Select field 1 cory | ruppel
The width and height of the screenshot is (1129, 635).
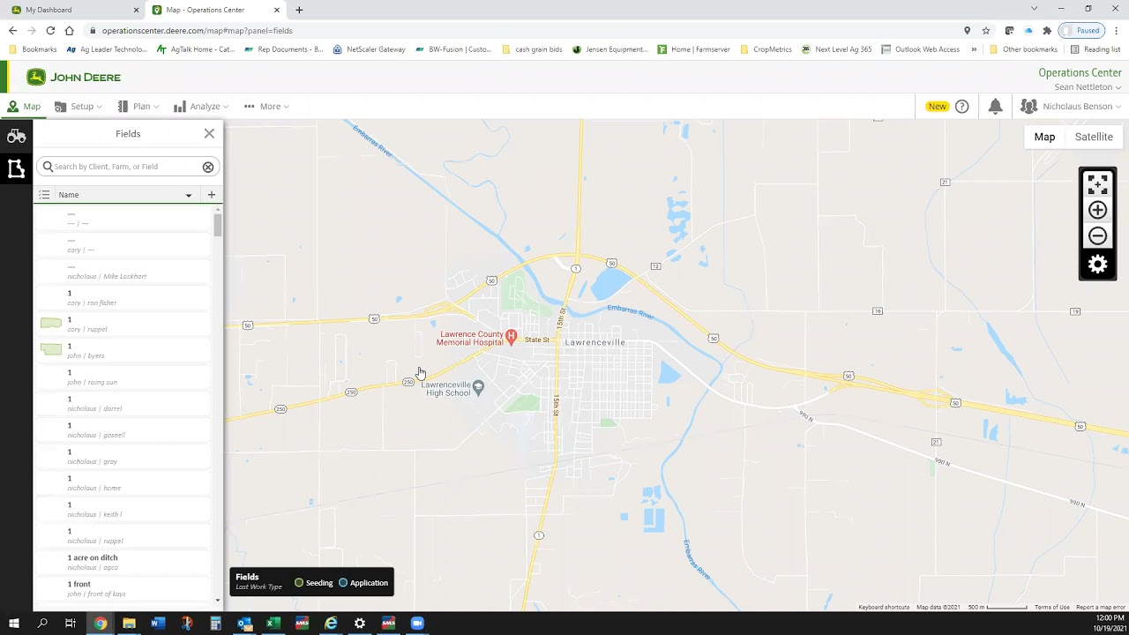click(123, 325)
